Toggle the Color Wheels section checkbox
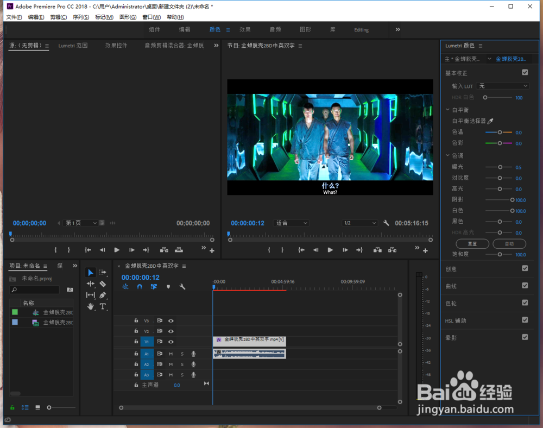 pos(525,303)
